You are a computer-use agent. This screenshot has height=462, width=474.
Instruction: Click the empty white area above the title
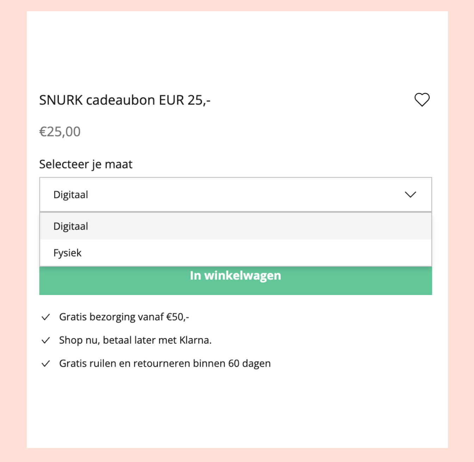point(237,49)
